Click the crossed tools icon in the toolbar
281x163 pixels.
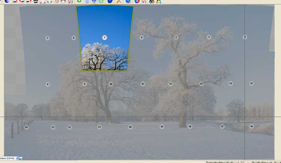coord(119,1)
